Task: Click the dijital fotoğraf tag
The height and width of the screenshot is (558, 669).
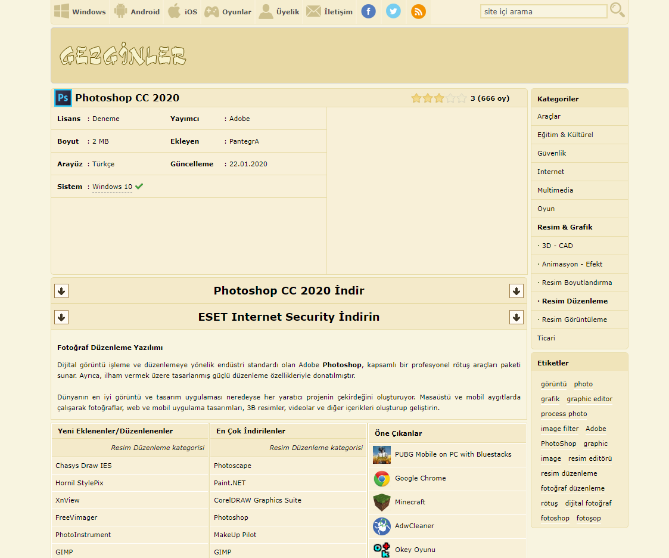Action: [x=588, y=503]
